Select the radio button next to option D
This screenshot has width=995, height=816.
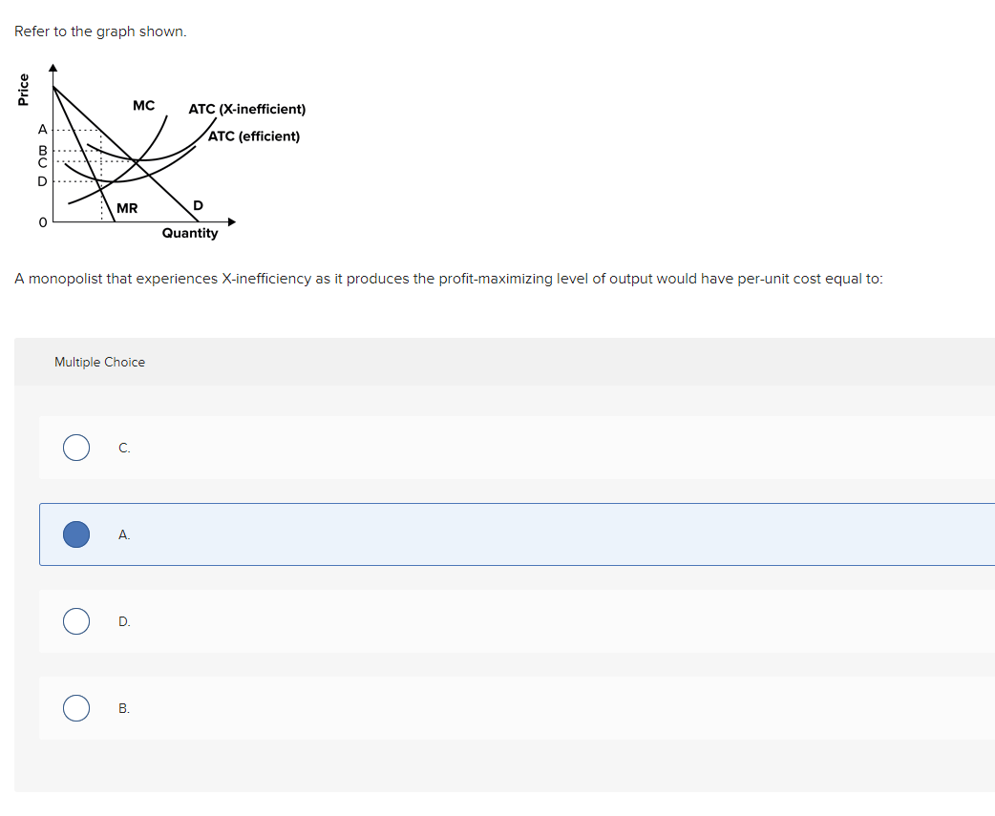click(76, 620)
